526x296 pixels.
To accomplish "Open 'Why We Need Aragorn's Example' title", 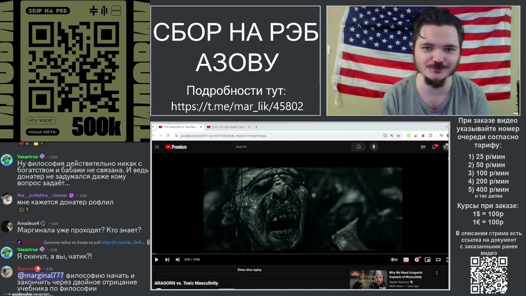I will (x=406, y=275).
